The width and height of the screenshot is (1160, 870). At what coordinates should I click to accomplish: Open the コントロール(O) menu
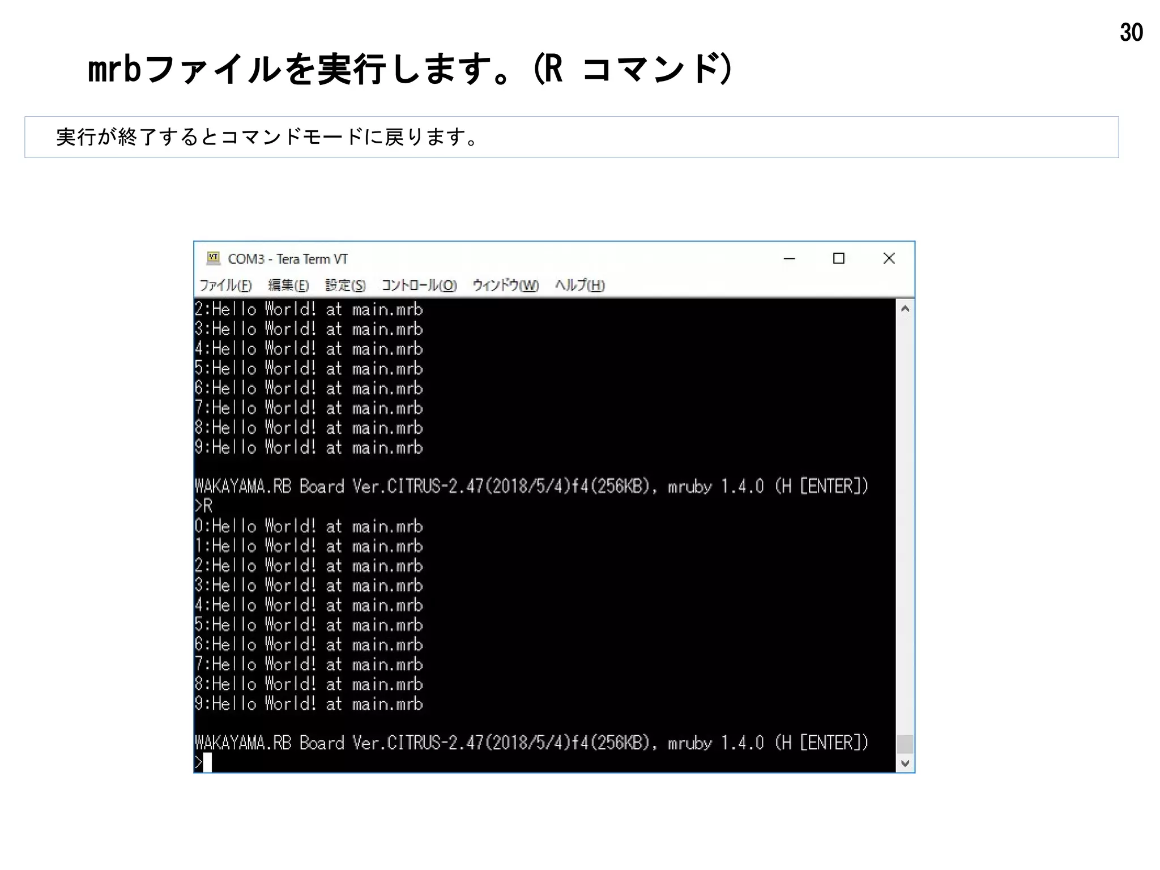pyautogui.click(x=419, y=285)
